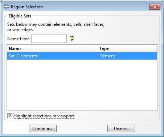Viewport: 164px width, 137px height.
Task: Select the Set-2-elements row
Action: pyautogui.click(x=82, y=56)
